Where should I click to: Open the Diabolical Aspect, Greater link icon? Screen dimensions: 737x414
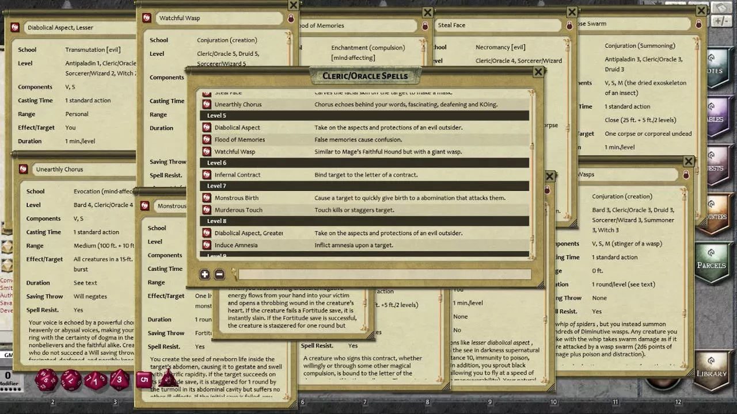pos(207,233)
